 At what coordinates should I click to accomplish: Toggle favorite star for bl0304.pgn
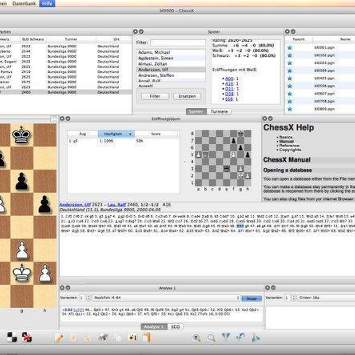click(x=290, y=70)
